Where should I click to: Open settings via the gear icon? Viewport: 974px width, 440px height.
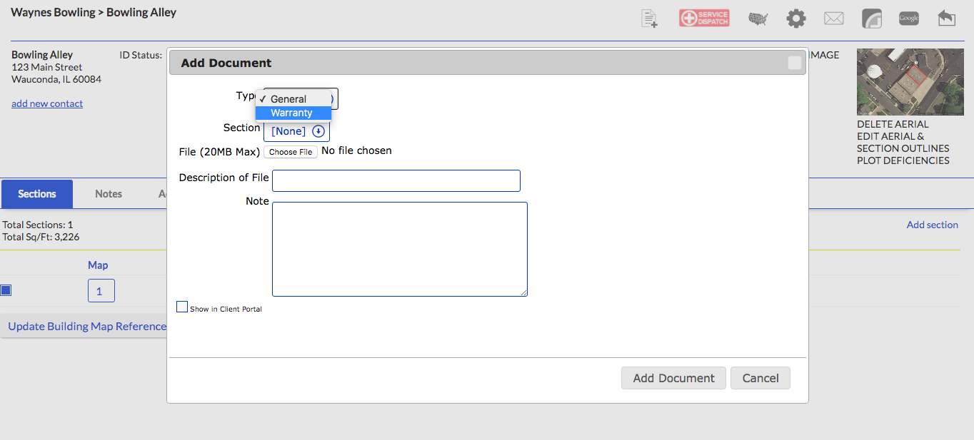point(795,19)
